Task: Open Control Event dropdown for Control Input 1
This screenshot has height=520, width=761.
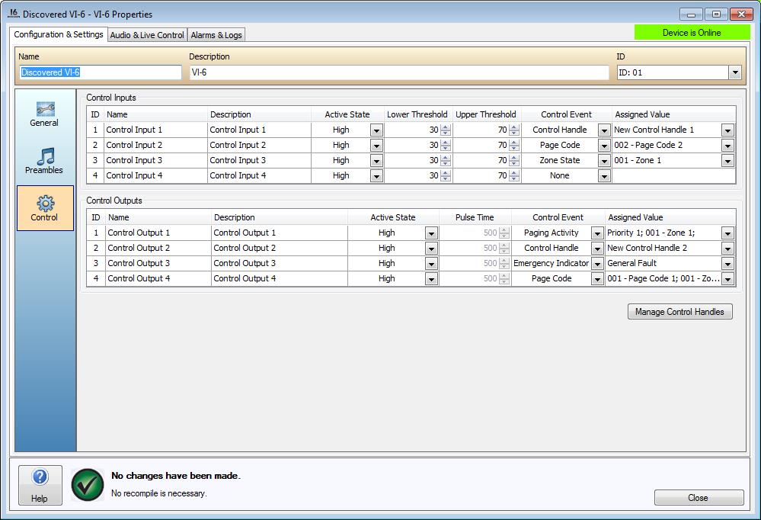Action: (604, 130)
